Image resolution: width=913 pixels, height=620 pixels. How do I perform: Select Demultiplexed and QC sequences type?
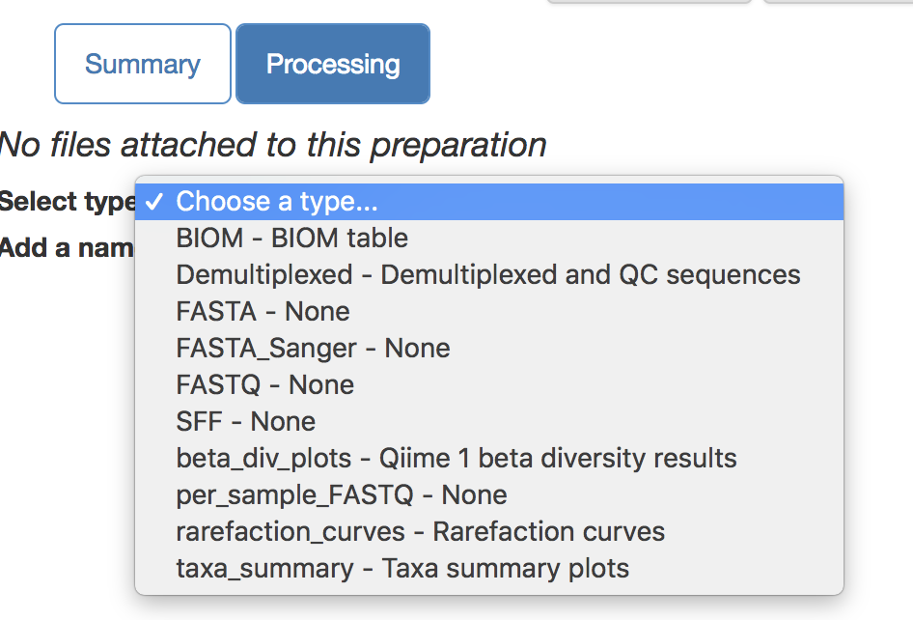tap(487, 275)
